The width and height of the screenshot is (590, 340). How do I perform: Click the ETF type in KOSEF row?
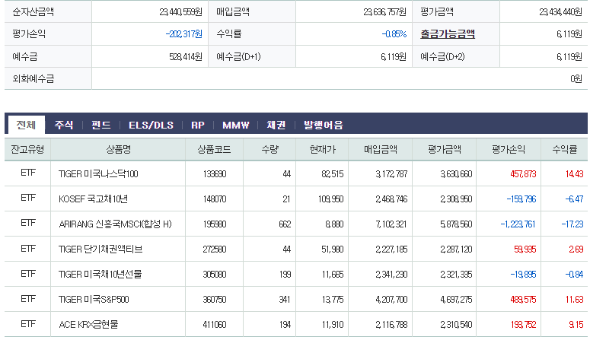28,198
